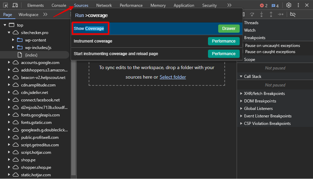This screenshot has width=313, height=179.
Task: Expand DOM Breakpoints section
Action: (x=241, y=101)
